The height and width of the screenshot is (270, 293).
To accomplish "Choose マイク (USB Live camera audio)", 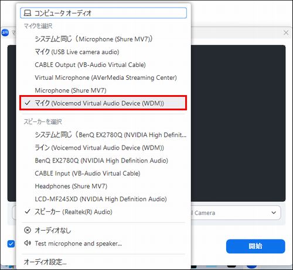I will (x=103, y=52).
